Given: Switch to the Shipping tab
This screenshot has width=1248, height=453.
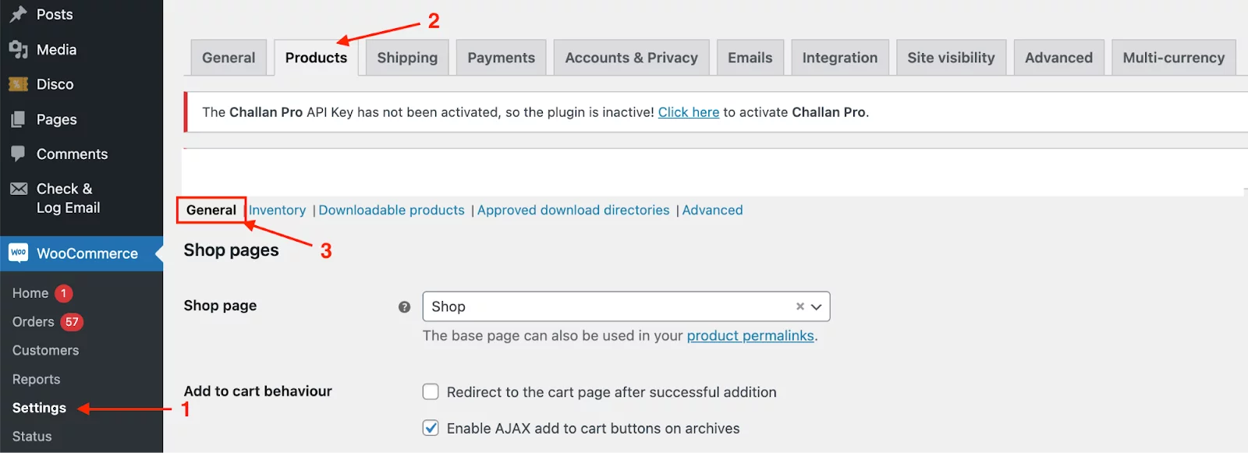Looking at the screenshot, I should coord(406,57).
